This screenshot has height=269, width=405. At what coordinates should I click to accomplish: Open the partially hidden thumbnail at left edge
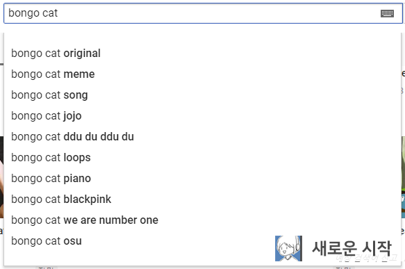[2, 177]
